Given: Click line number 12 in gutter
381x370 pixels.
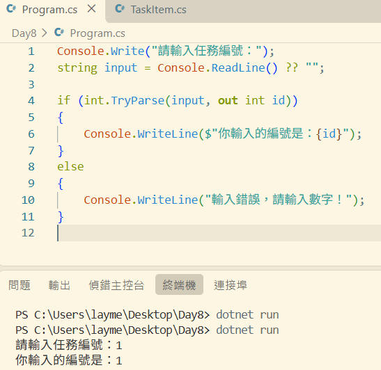Looking at the screenshot, I should (28, 233).
